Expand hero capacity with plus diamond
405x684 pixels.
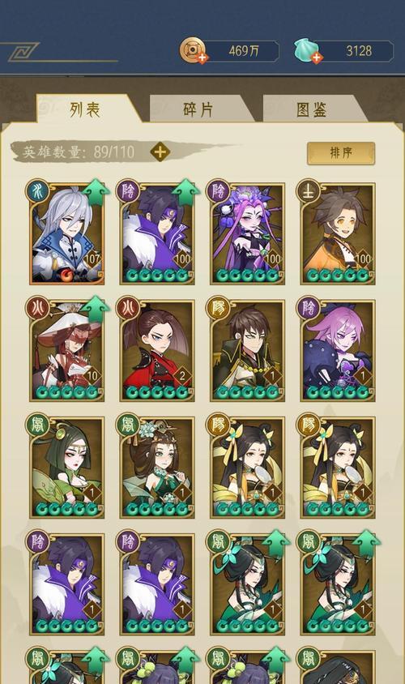160,152
